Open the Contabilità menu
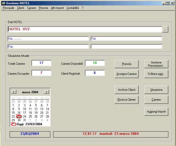The width and height of the screenshot is (176, 146). (73, 8)
